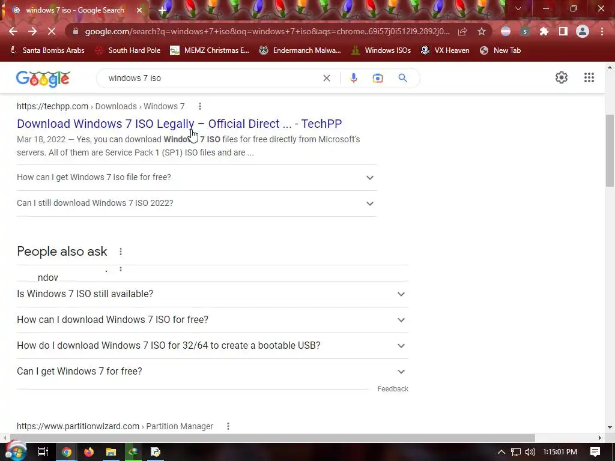Open New Tab bookmark
This screenshot has width=615, height=461.
[x=500, y=50]
